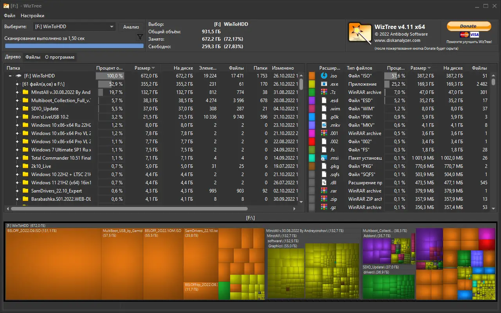501x313 pixels.
Task: Click the blue scan progress bar
Action: (74, 46)
